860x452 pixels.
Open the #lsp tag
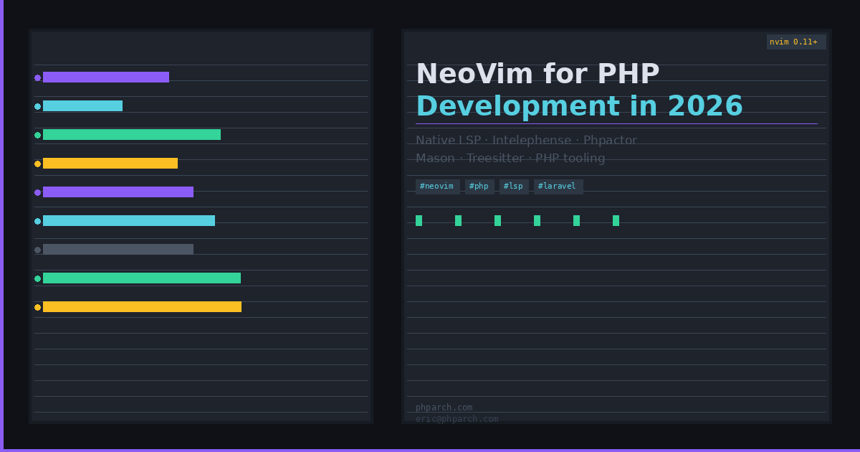point(514,187)
